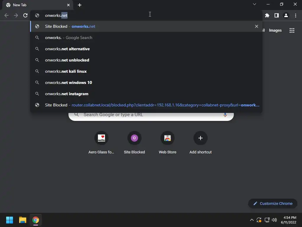Open the Extensions puzzle icon
The height and width of the screenshot is (227, 302).
[x=267, y=15]
